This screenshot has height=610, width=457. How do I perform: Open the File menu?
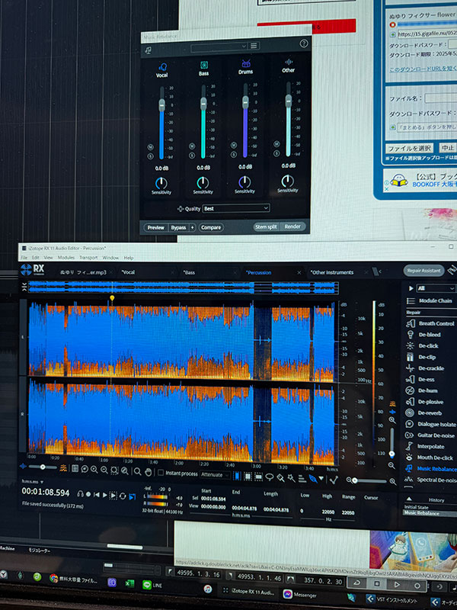point(24,258)
